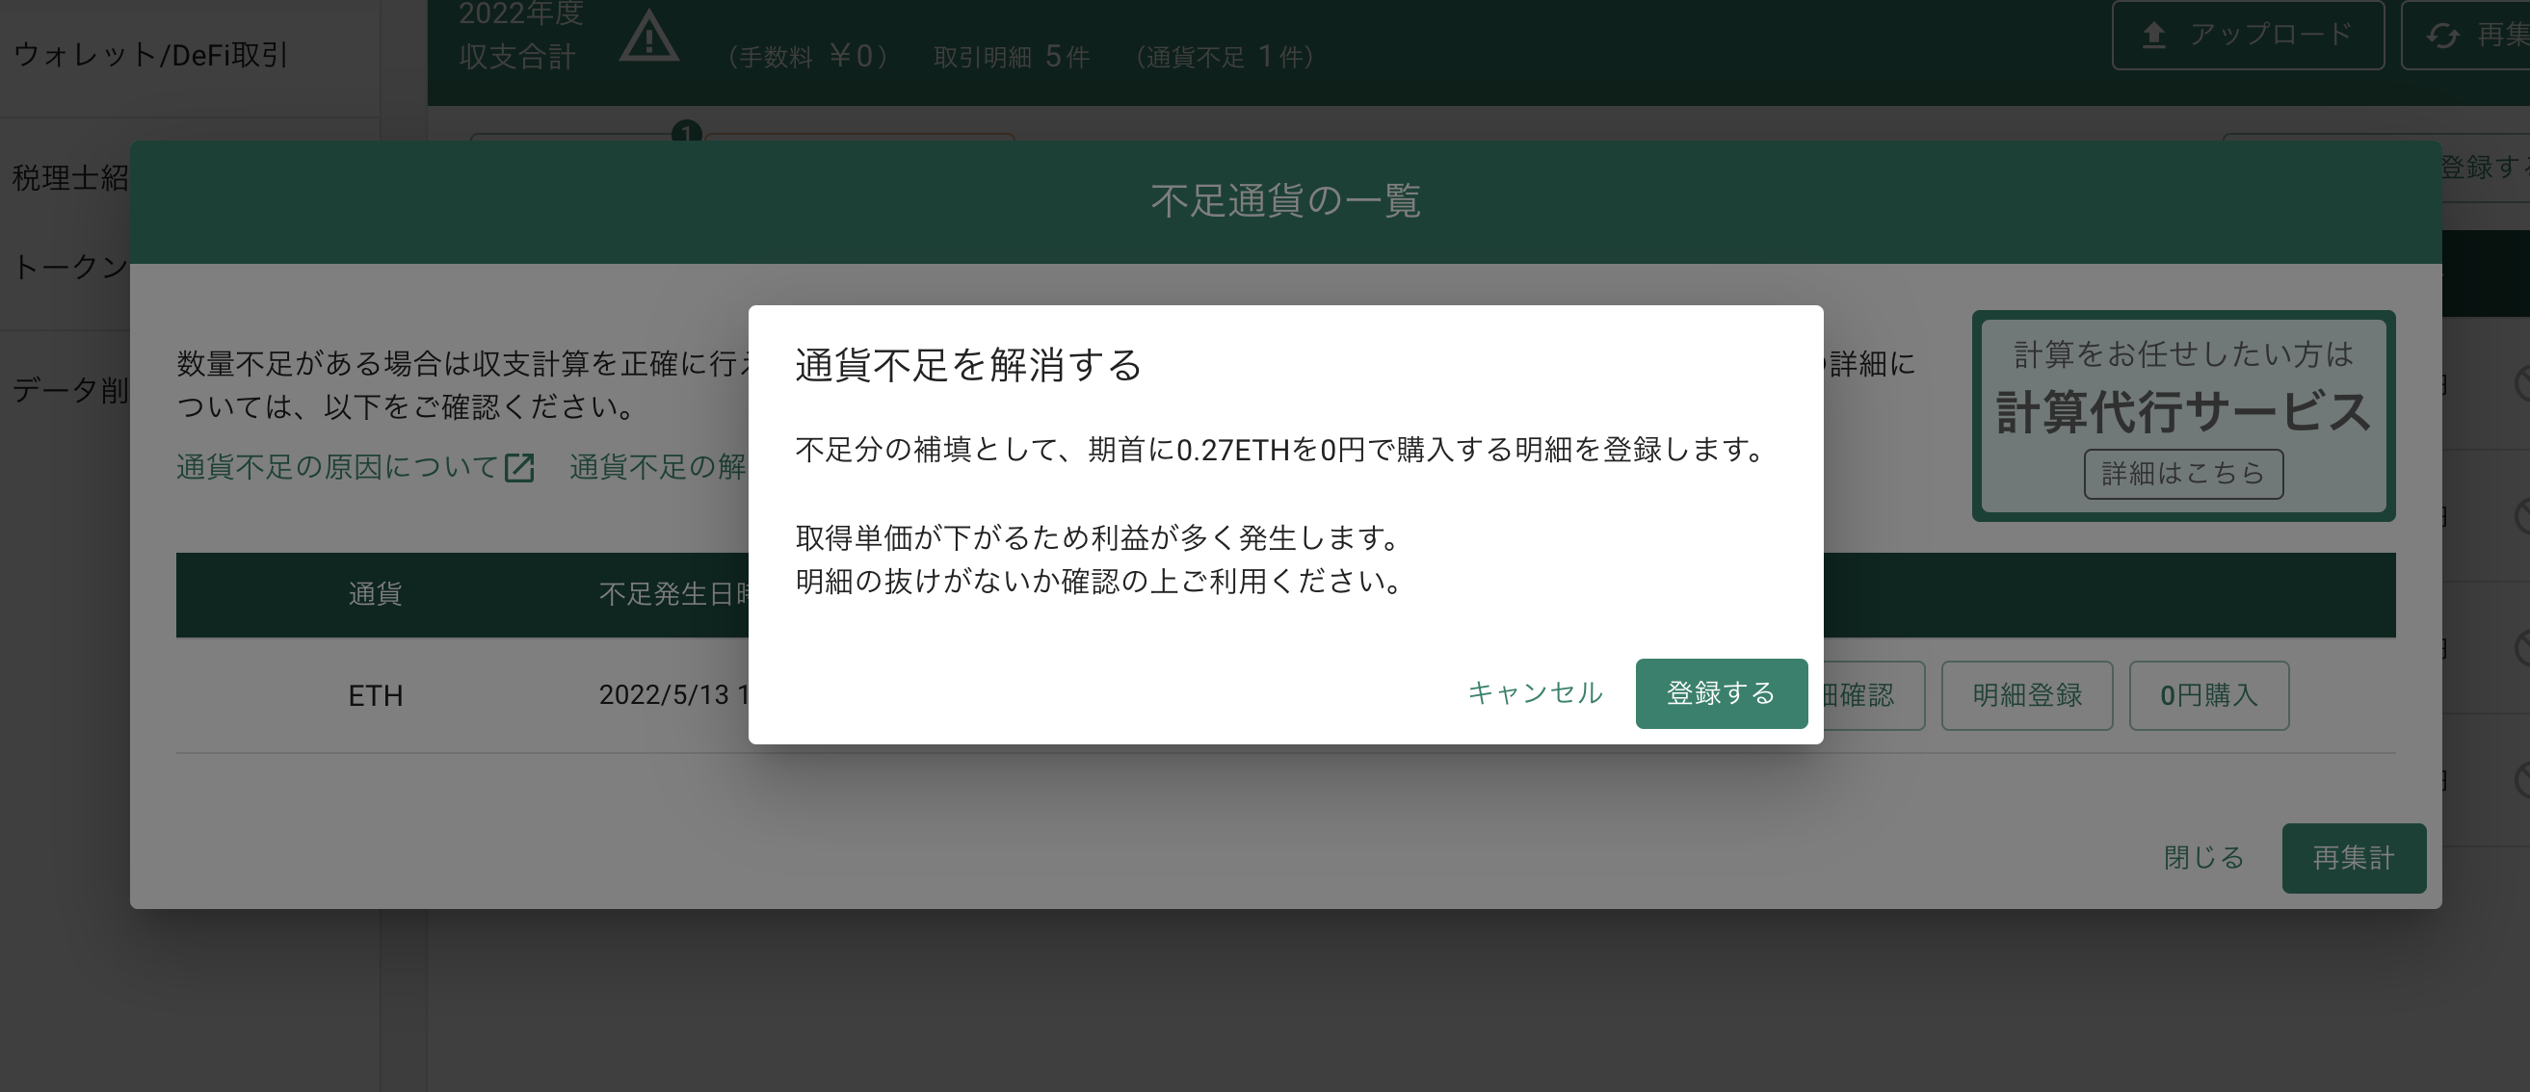
Task: Click the 再集計 button in shortage list
Action: click(2354, 857)
